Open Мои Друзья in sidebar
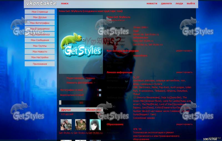The height and width of the screenshot is (141, 222). click(x=40, y=17)
